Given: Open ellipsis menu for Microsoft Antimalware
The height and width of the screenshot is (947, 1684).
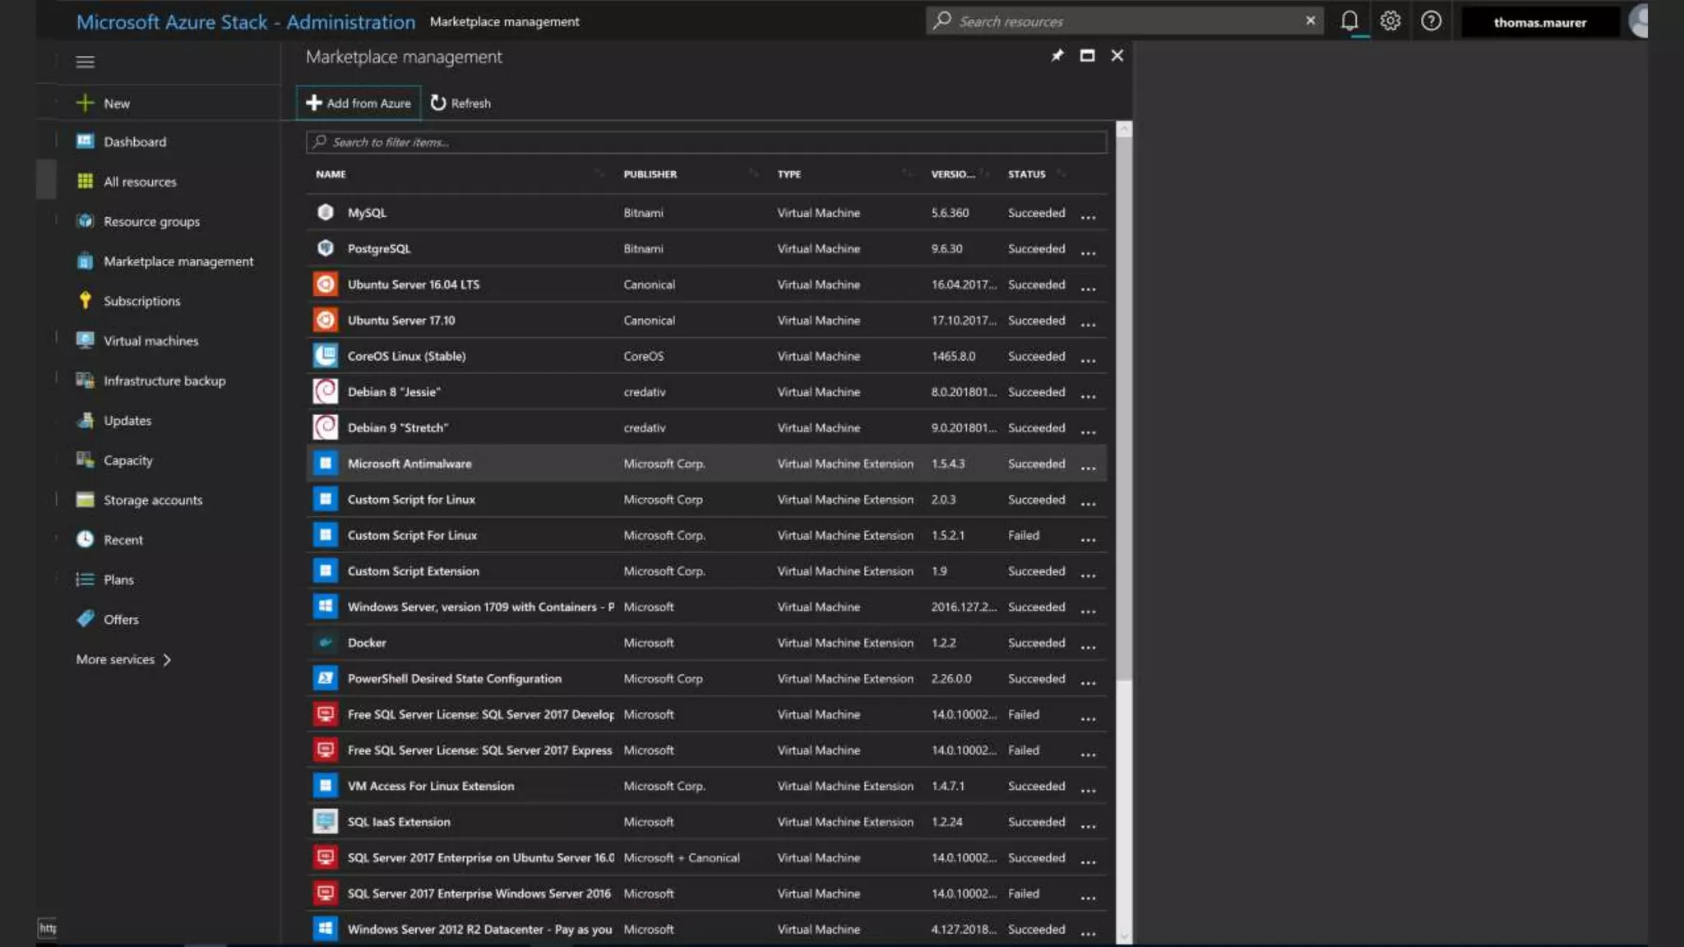Looking at the screenshot, I should click(x=1088, y=468).
